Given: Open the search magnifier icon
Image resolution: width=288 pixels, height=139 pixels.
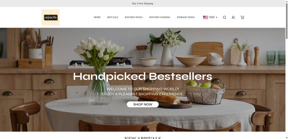Looking at the screenshot, I should [x=224, y=17].
